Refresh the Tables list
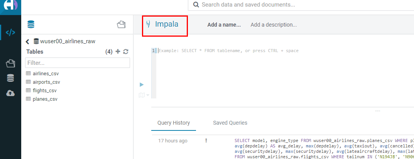Screen dimensions: 414x159 126,51
